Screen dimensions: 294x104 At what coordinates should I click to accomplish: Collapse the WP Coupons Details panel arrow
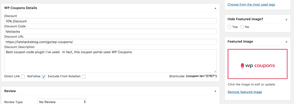tap(215, 8)
